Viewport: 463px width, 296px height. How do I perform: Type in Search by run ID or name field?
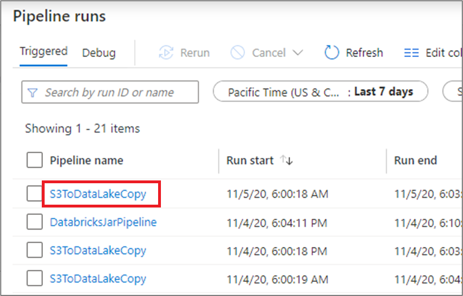[x=116, y=92]
